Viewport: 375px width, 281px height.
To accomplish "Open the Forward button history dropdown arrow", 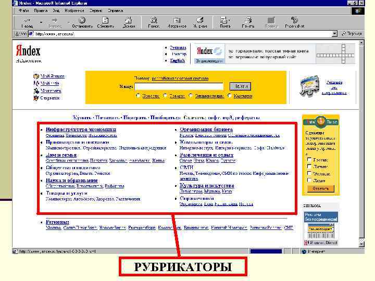I will [68, 22].
